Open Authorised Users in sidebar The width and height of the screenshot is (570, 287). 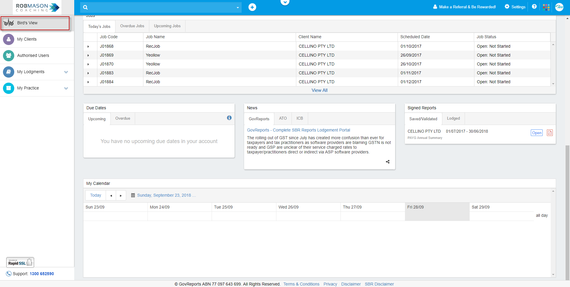coord(37,55)
